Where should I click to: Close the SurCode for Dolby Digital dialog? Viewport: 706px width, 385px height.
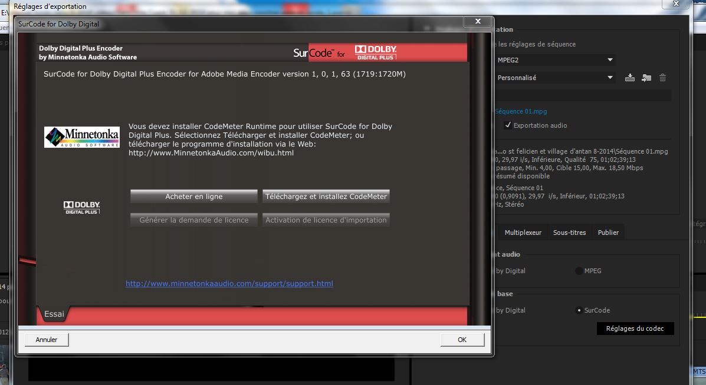click(x=478, y=21)
